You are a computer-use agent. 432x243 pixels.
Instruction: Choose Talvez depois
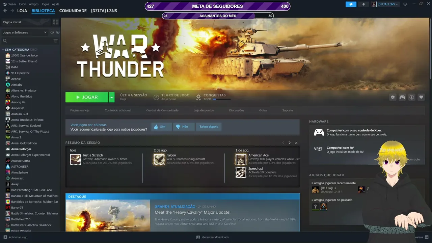pos(209,127)
